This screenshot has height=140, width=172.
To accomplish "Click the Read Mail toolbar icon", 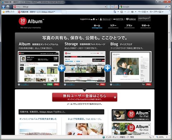I will pos(128,12).
